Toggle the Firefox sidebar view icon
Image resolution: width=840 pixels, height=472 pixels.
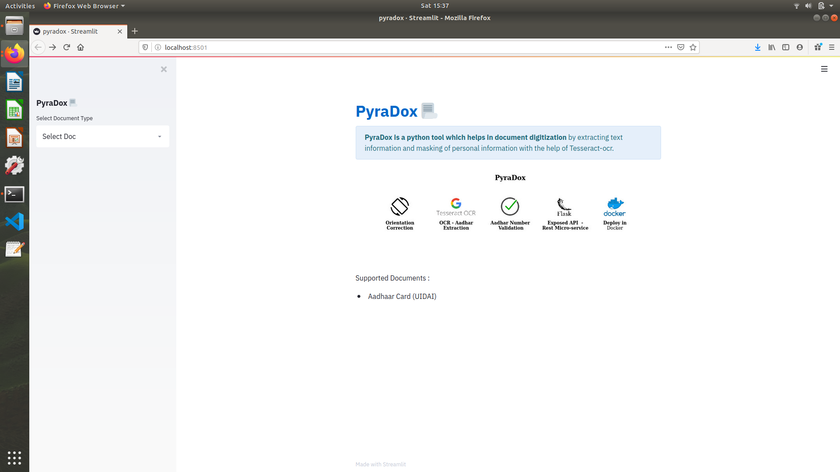pos(786,47)
